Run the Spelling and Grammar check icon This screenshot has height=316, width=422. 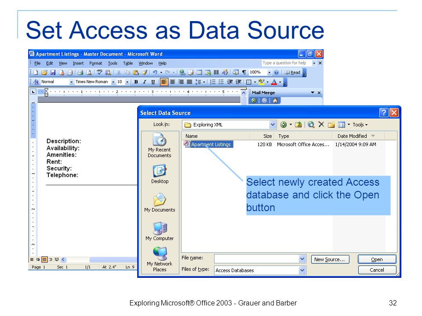100,72
